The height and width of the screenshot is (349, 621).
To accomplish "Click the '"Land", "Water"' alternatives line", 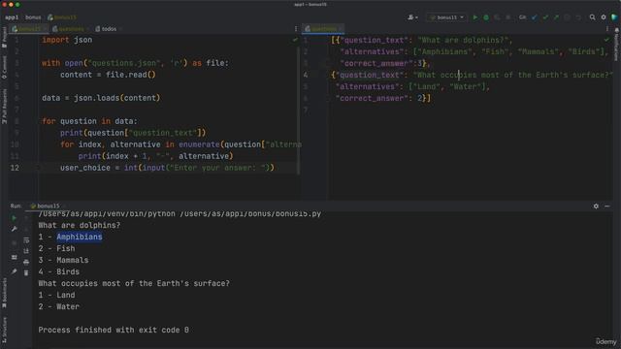I will pyautogui.click(x=412, y=86).
